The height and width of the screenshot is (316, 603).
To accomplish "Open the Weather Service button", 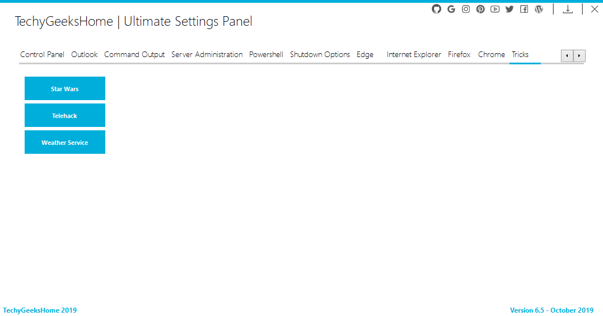I will click(x=65, y=142).
